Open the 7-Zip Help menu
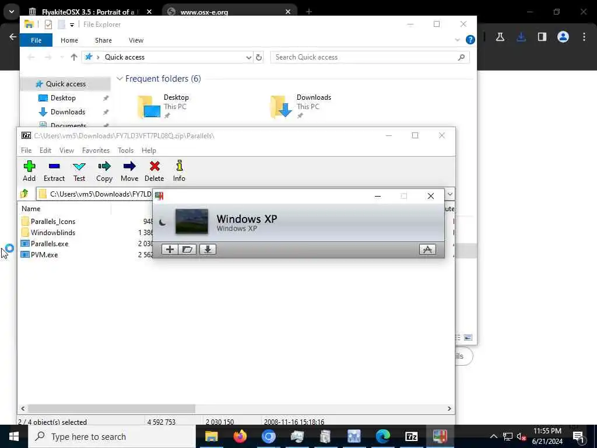 tap(149, 150)
